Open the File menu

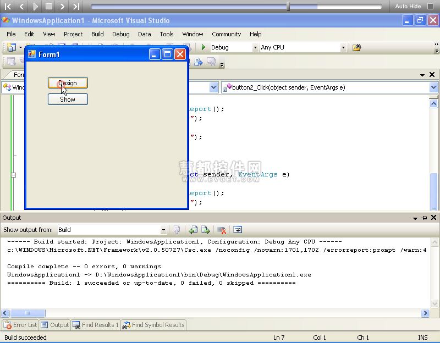[11, 34]
